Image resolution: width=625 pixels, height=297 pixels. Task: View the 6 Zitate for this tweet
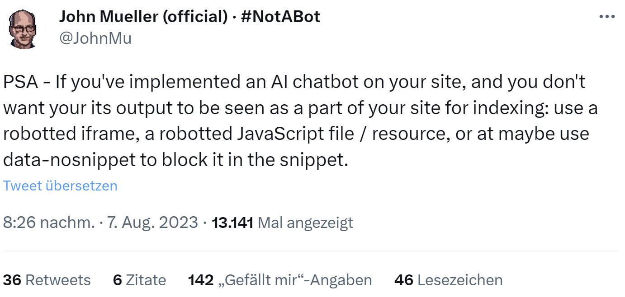click(140, 280)
